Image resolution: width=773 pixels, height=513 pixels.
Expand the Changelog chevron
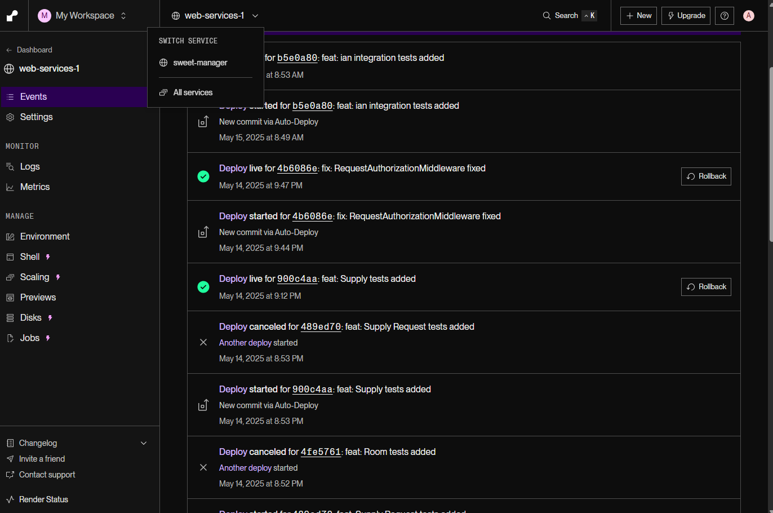144,443
